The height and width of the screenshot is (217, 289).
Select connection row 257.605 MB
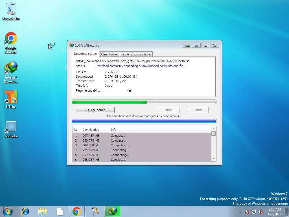coord(142,155)
